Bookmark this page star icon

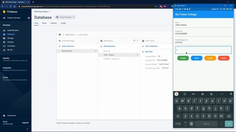tap(156, 7)
